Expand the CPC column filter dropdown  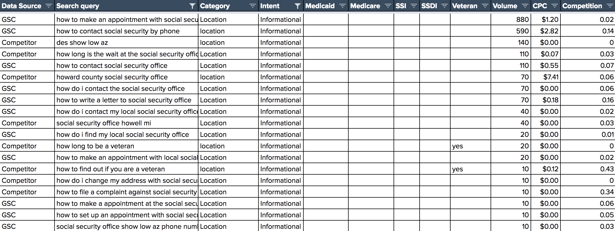[554, 6]
